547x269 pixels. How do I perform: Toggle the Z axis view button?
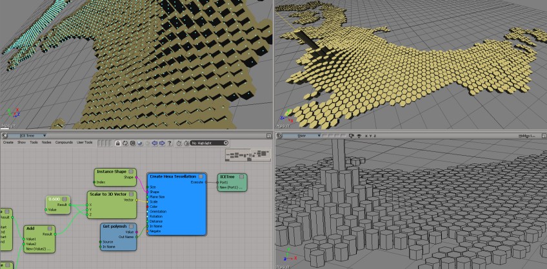tap(375, 136)
